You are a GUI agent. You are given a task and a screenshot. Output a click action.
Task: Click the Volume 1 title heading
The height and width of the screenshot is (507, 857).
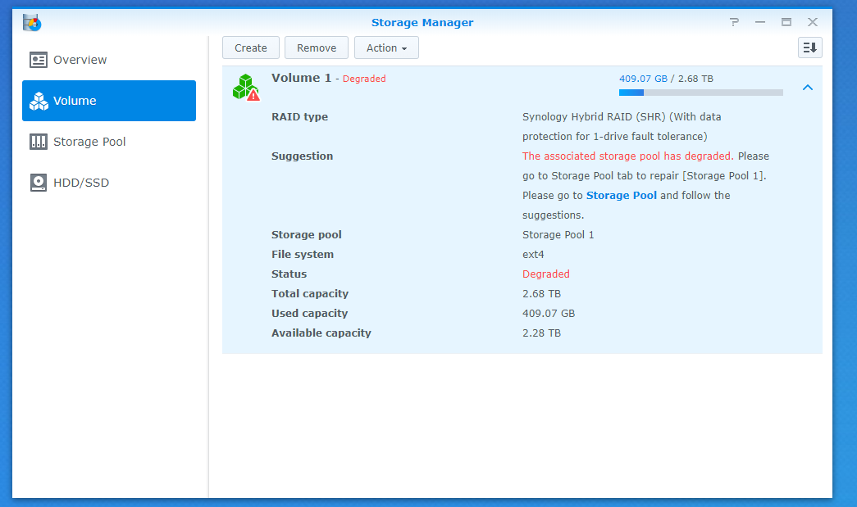[x=301, y=78]
